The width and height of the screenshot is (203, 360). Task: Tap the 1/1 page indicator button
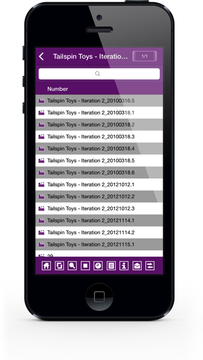(x=144, y=56)
